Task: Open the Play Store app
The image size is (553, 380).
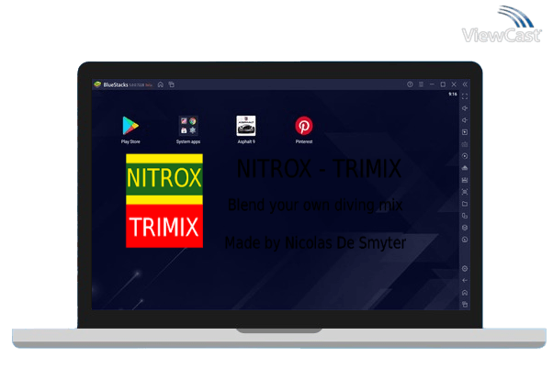Action: [130, 126]
